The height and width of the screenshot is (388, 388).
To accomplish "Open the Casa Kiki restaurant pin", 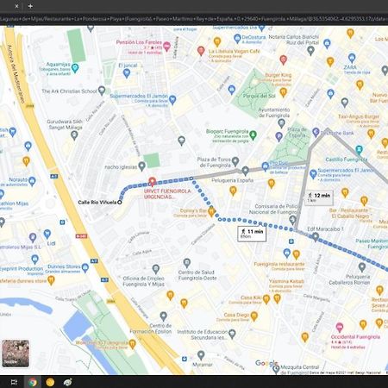I will (266, 299).
